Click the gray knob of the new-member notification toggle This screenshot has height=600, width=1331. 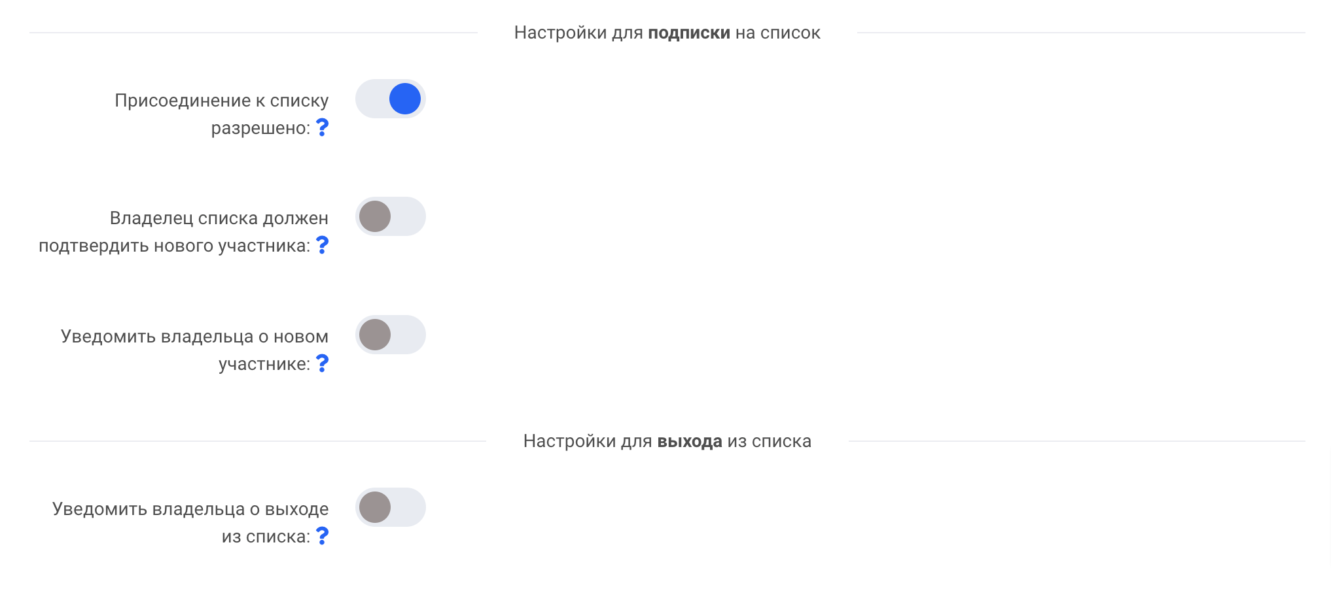[375, 335]
